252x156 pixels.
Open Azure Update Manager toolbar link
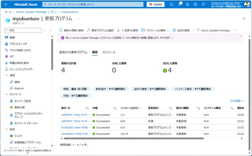tap(214, 30)
